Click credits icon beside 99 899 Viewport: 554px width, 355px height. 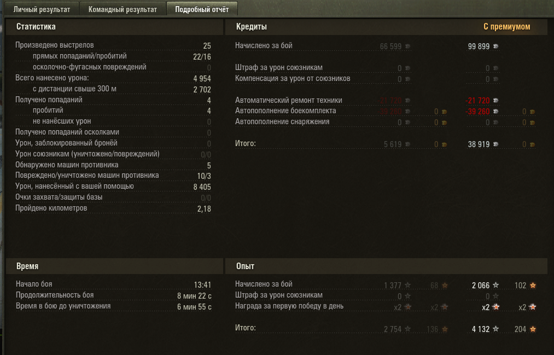click(x=495, y=46)
